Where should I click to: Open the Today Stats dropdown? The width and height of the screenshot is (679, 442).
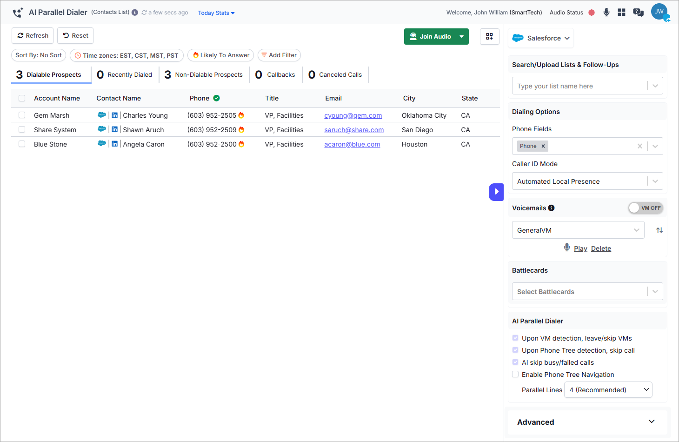(x=216, y=13)
